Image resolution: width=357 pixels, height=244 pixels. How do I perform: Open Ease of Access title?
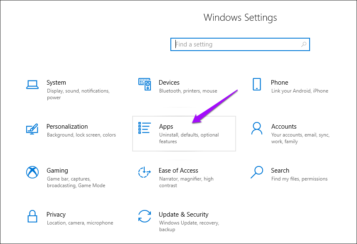(x=178, y=171)
